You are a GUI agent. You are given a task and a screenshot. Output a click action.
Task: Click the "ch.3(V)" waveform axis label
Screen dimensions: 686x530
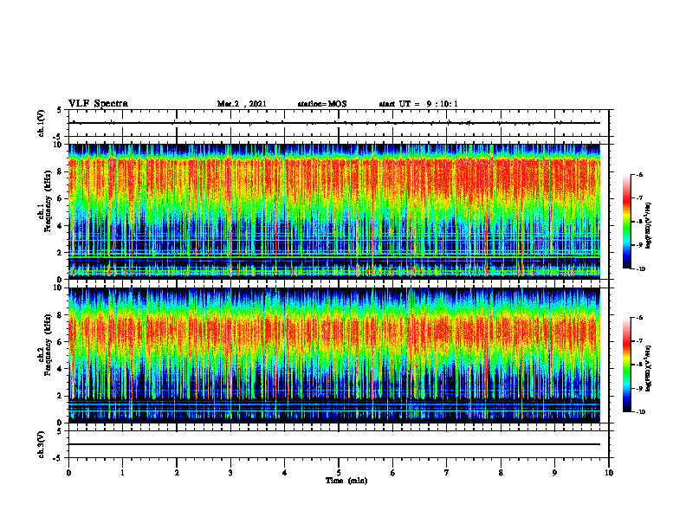41,444
